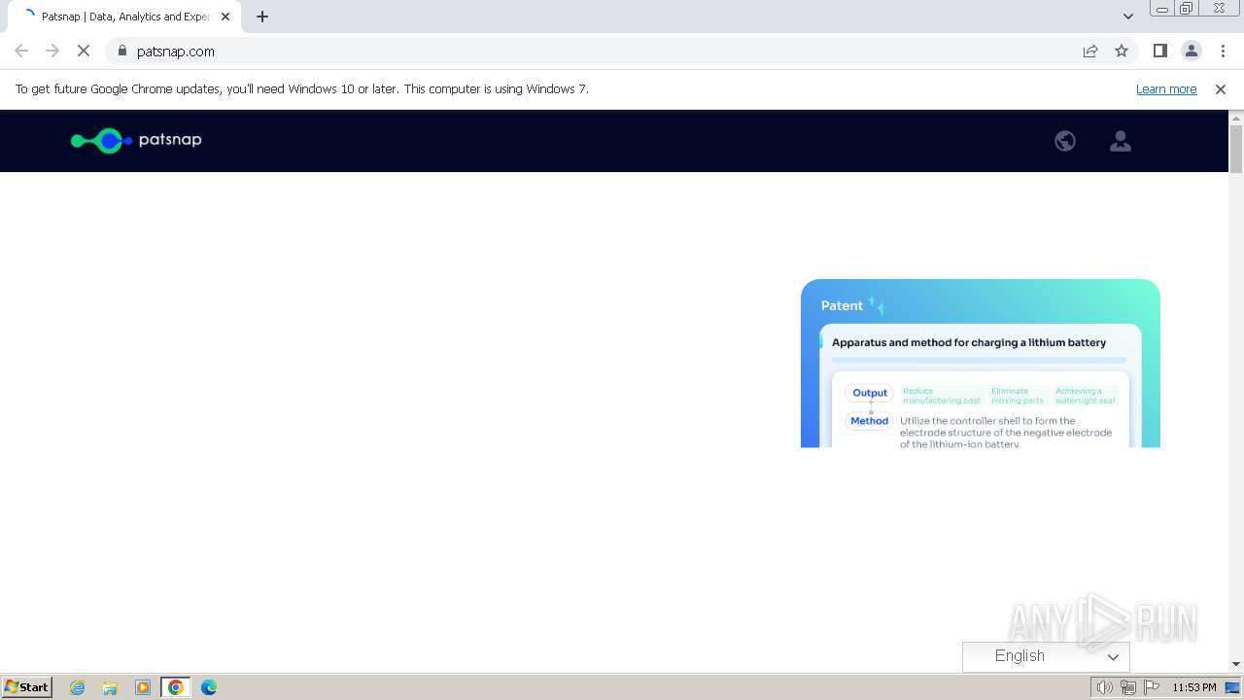Open the volume speaker tray icon
Screen dimensions: 1244x700
1105,687
